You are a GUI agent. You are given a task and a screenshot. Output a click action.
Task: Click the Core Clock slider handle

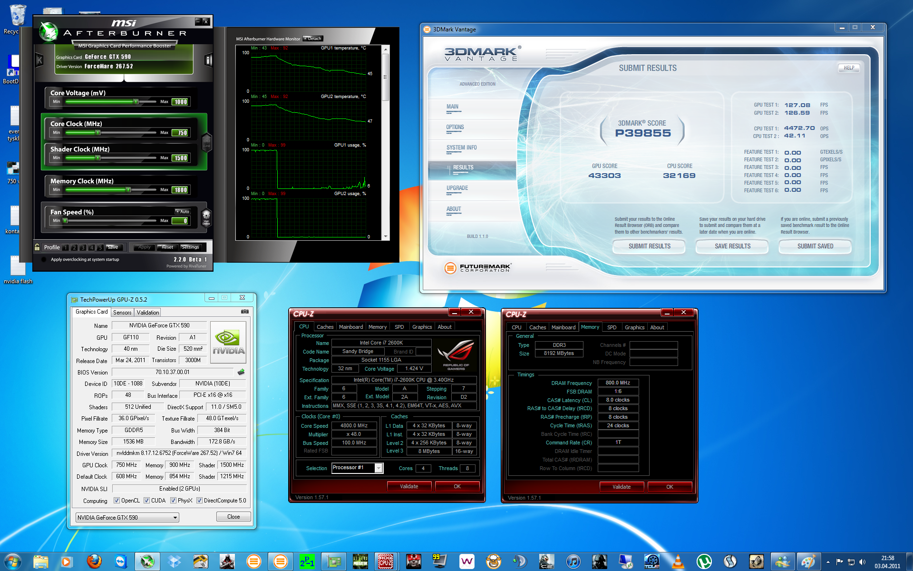pos(98,132)
